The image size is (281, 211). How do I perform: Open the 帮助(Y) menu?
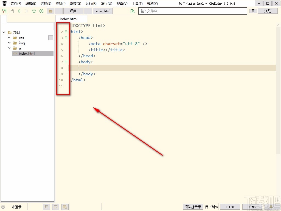[x=152, y=3]
